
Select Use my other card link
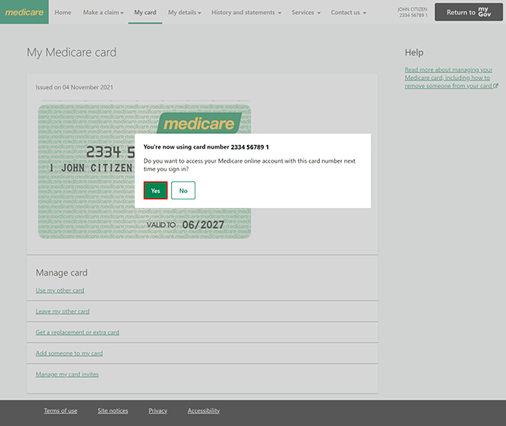pyautogui.click(x=60, y=290)
